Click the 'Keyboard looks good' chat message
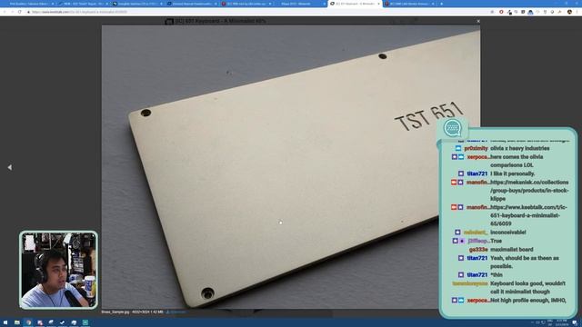Viewport: 582px width, 327px height. point(527,287)
